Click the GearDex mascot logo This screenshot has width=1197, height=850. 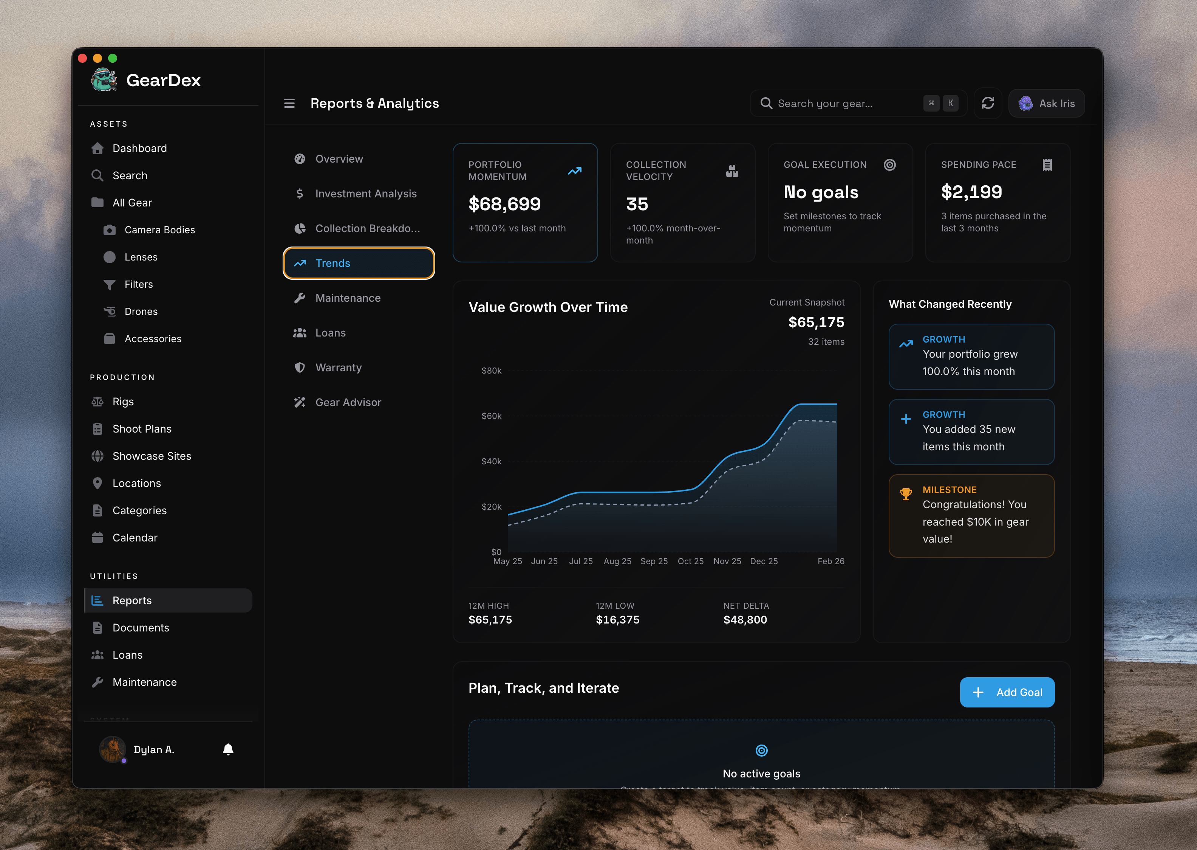[104, 79]
